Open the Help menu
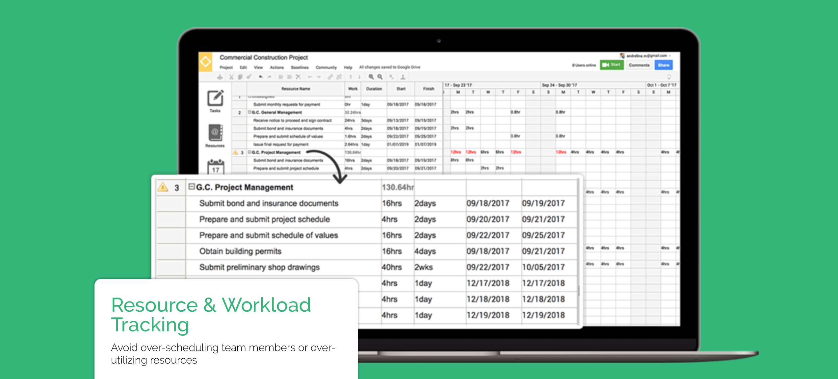 [x=348, y=67]
